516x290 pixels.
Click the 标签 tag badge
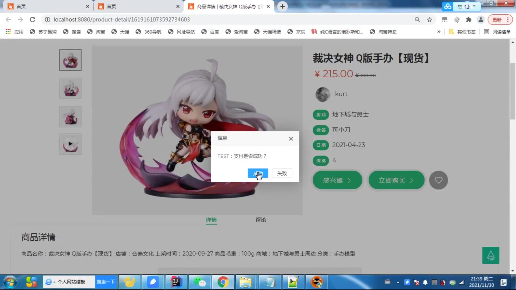point(321,130)
